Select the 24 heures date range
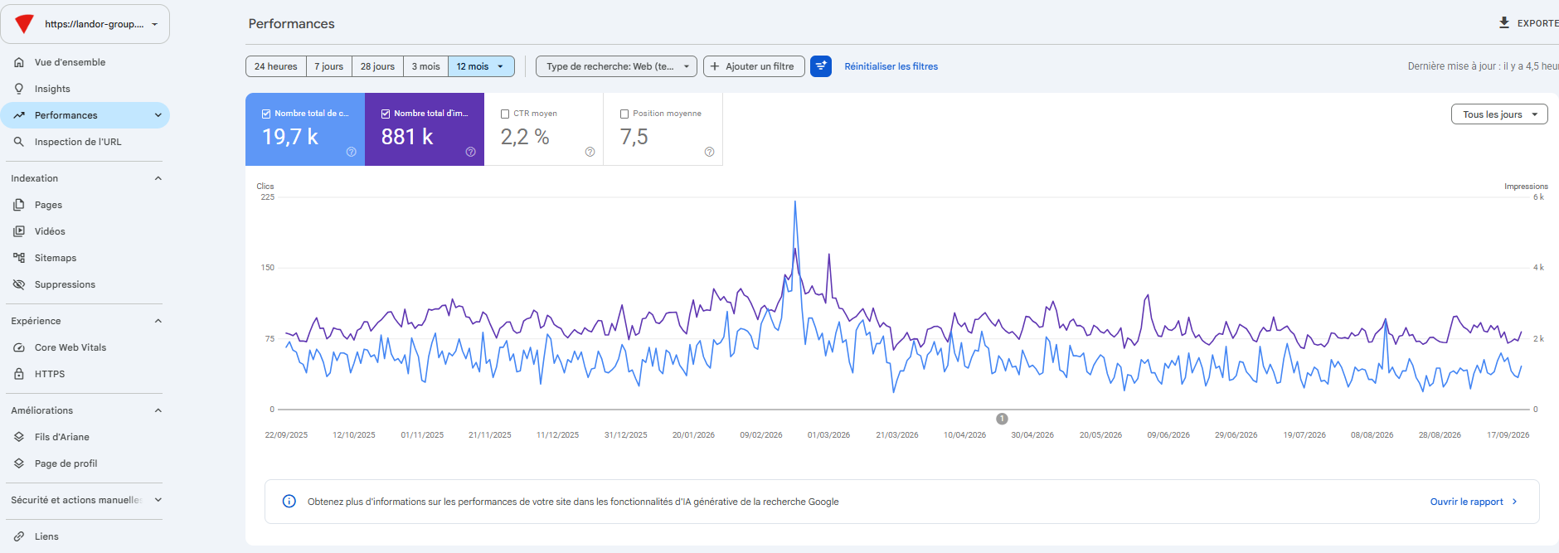 276,66
